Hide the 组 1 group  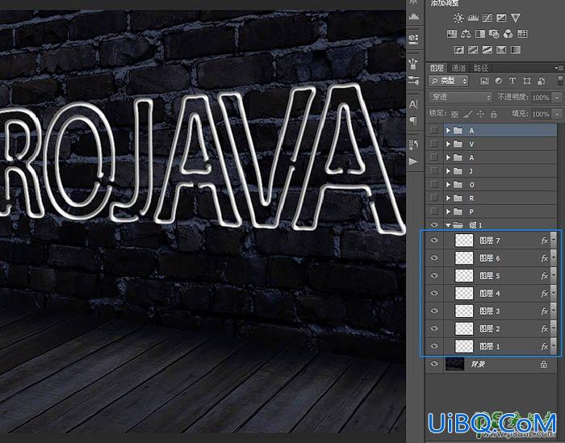click(434, 225)
